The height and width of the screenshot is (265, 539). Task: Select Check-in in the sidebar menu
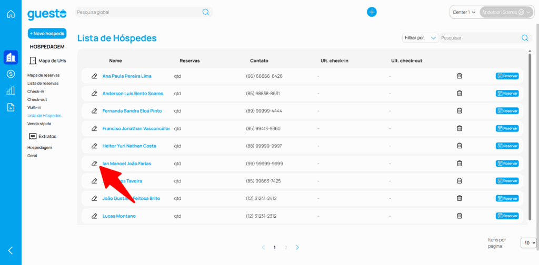point(36,91)
